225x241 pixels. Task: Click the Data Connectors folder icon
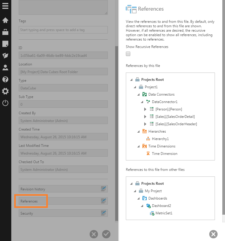pyautogui.click(x=144, y=94)
